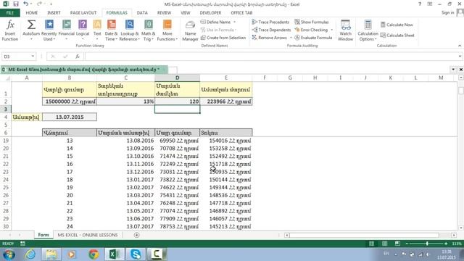Screen dimensions: 464x261
Task: Switch to the REVIEW tab
Action: [x=164, y=13]
